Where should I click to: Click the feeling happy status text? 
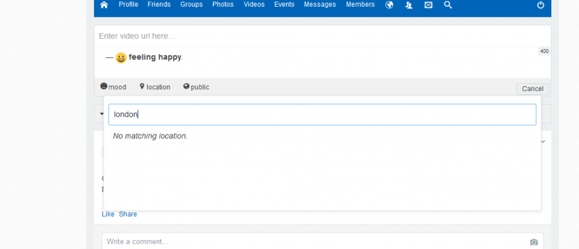pos(156,57)
